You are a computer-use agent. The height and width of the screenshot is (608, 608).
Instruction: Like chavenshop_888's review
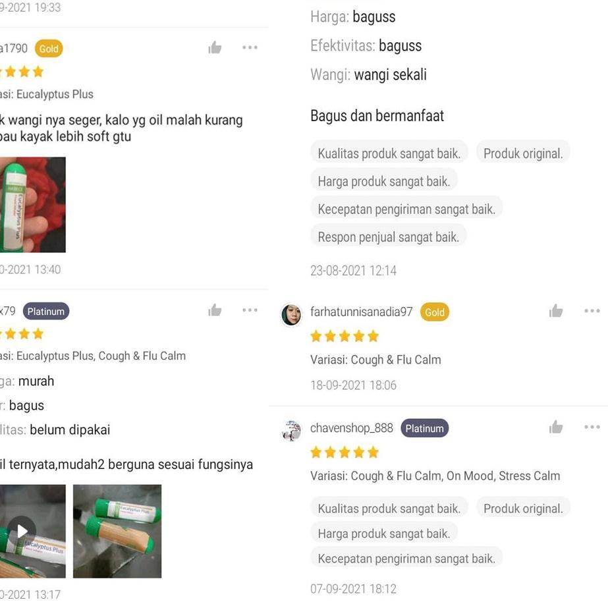tap(556, 428)
